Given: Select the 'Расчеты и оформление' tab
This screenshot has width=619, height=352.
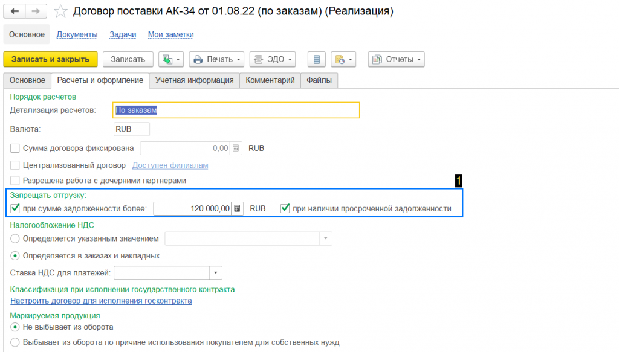Looking at the screenshot, I should point(100,80).
